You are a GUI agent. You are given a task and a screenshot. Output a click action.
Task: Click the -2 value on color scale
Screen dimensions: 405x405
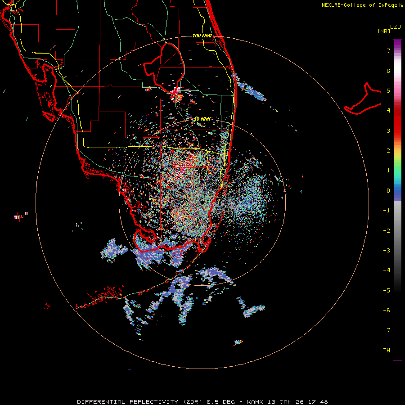[387, 231]
